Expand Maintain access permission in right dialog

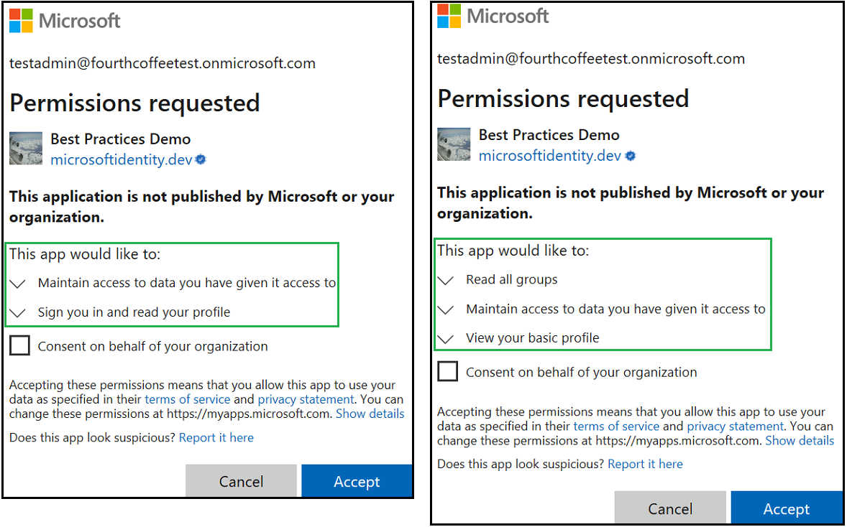[x=445, y=309]
